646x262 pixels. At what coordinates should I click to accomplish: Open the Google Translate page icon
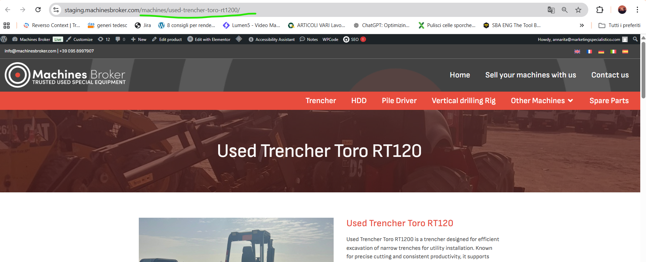tap(551, 10)
